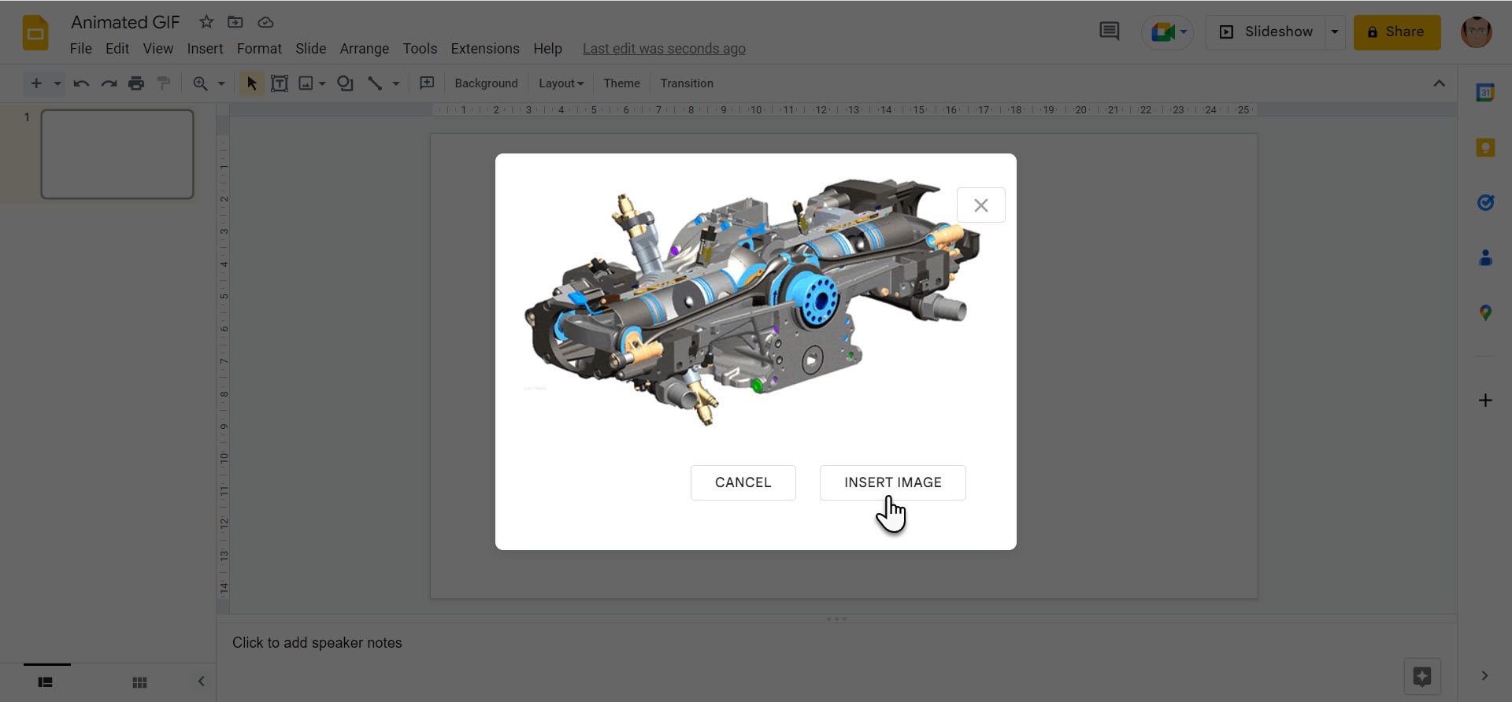Expand the line type dropdown arrow
This screenshot has width=1512, height=702.
pos(396,83)
